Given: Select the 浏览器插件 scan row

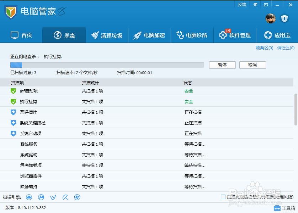Looking at the screenshot, I should coord(147,176).
